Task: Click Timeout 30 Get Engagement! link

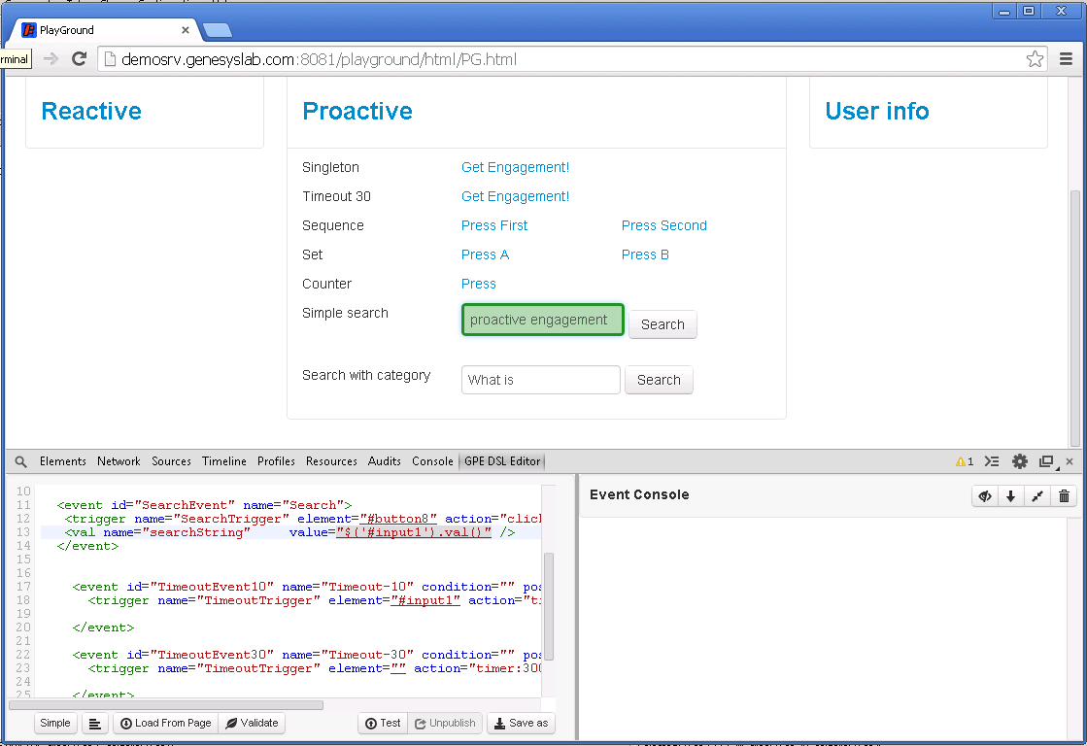Action: coord(515,196)
